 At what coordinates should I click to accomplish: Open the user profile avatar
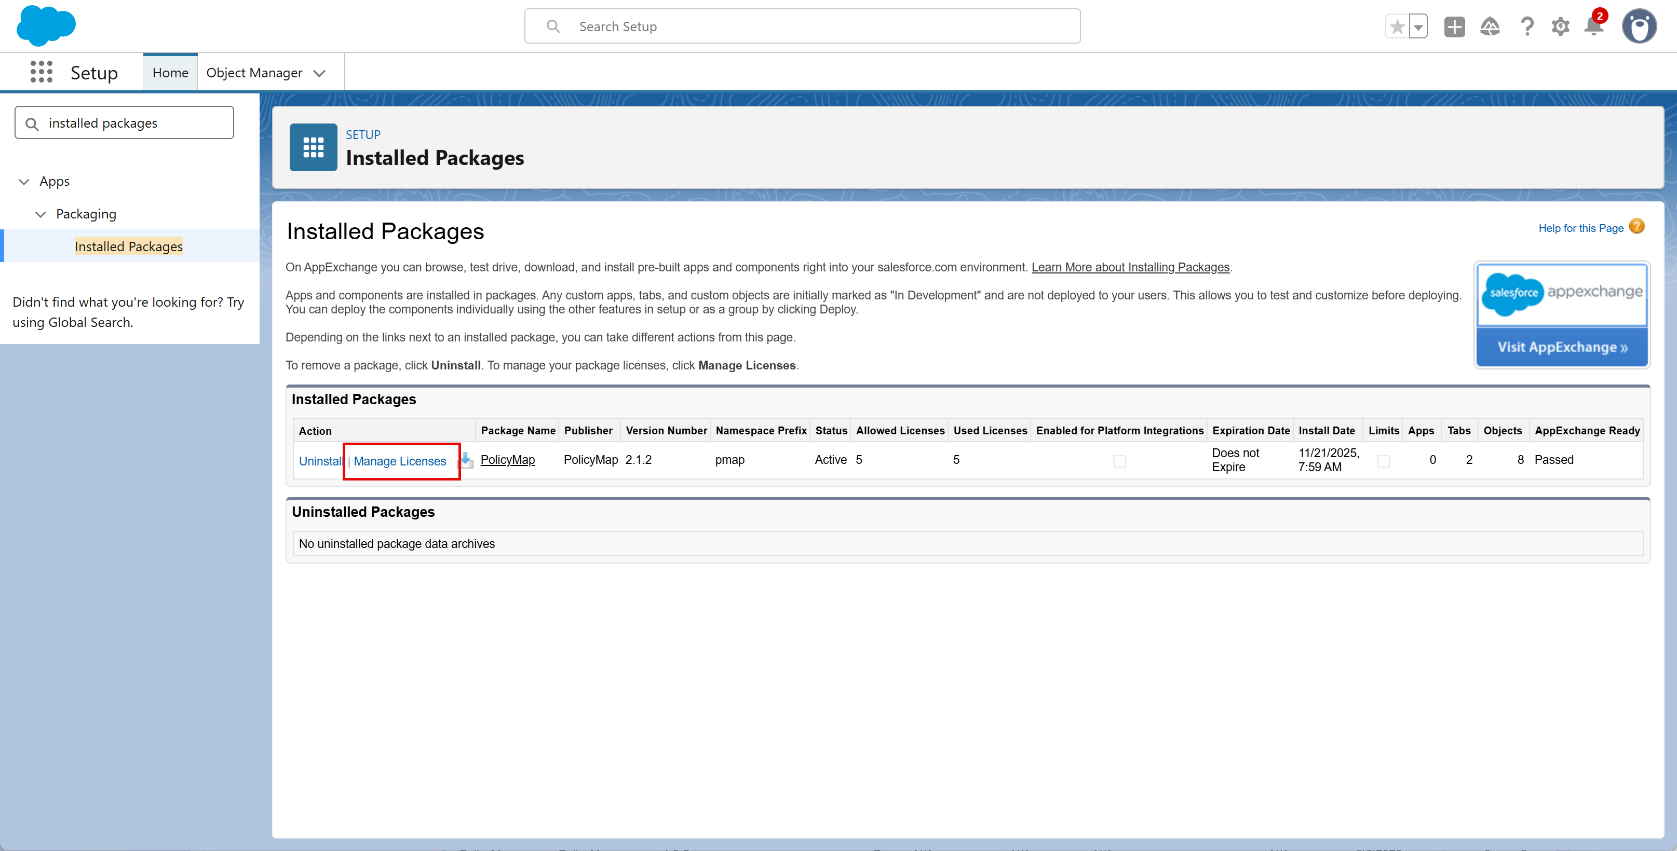coord(1639,26)
